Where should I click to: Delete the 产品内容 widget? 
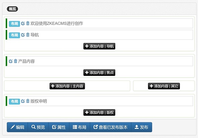click(x=15, y=61)
